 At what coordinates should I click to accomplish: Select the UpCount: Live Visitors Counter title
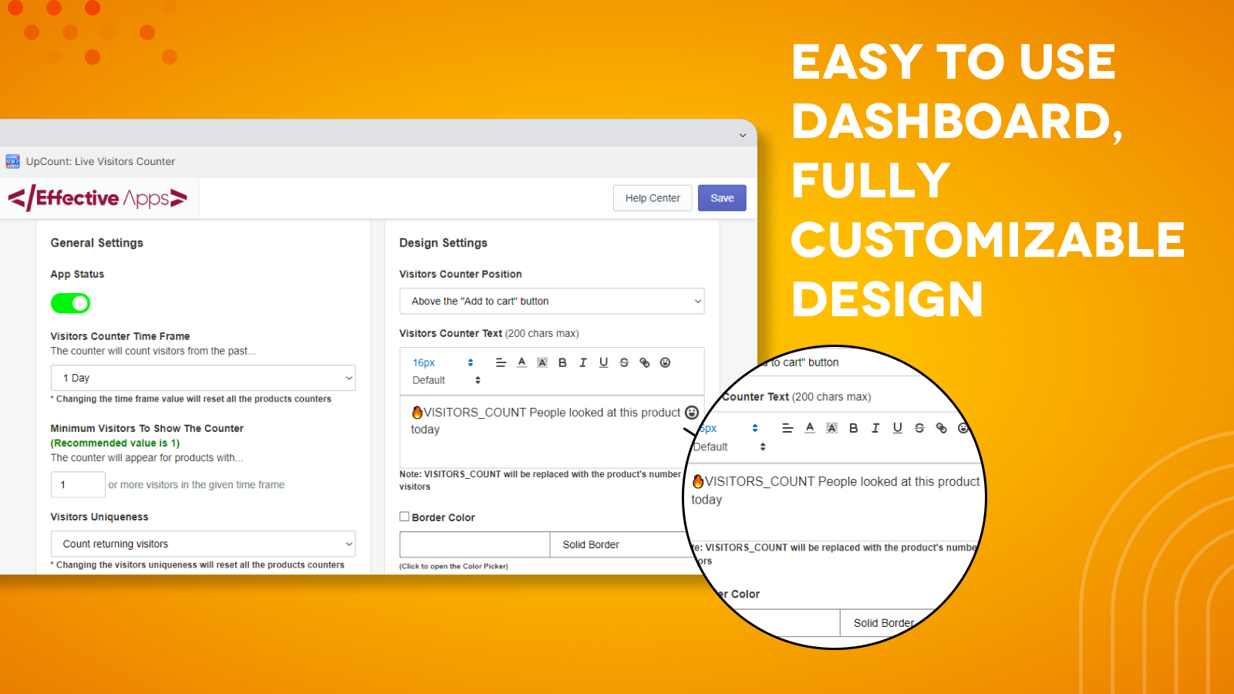(100, 161)
